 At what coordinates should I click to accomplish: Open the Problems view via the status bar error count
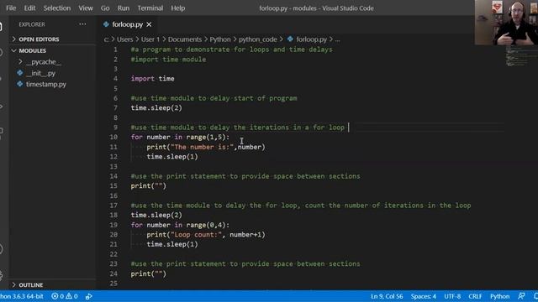[x=58, y=296]
